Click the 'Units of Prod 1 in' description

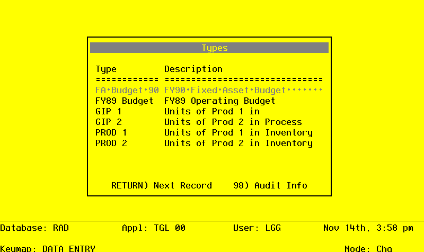(212, 111)
